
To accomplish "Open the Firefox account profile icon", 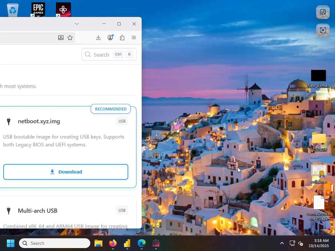I will (110, 38).
